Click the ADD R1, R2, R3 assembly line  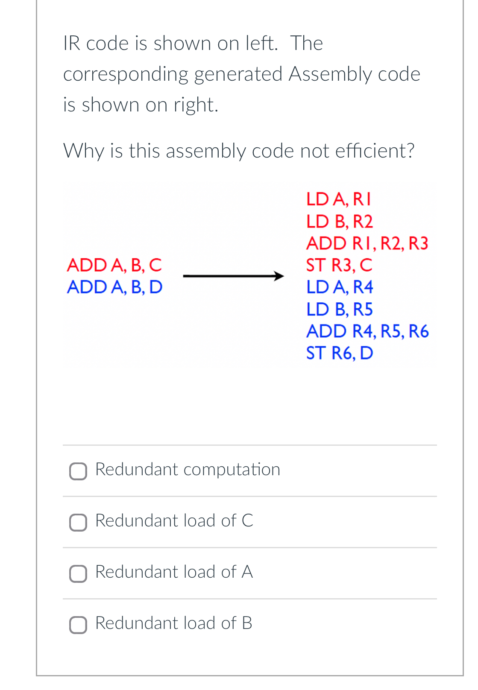(367, 243)
